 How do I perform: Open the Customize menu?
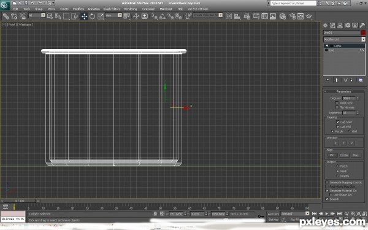click(x=148, y=9)
